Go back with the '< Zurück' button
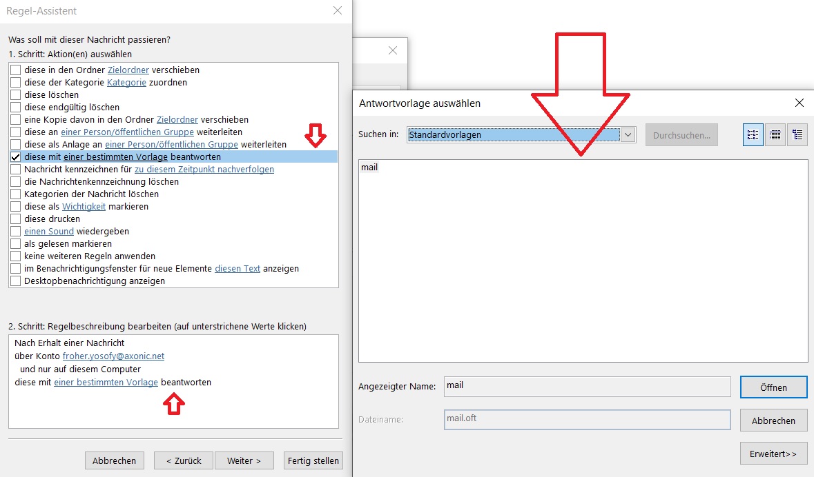The height and width of the screenshot is (477, 814). 184,460
